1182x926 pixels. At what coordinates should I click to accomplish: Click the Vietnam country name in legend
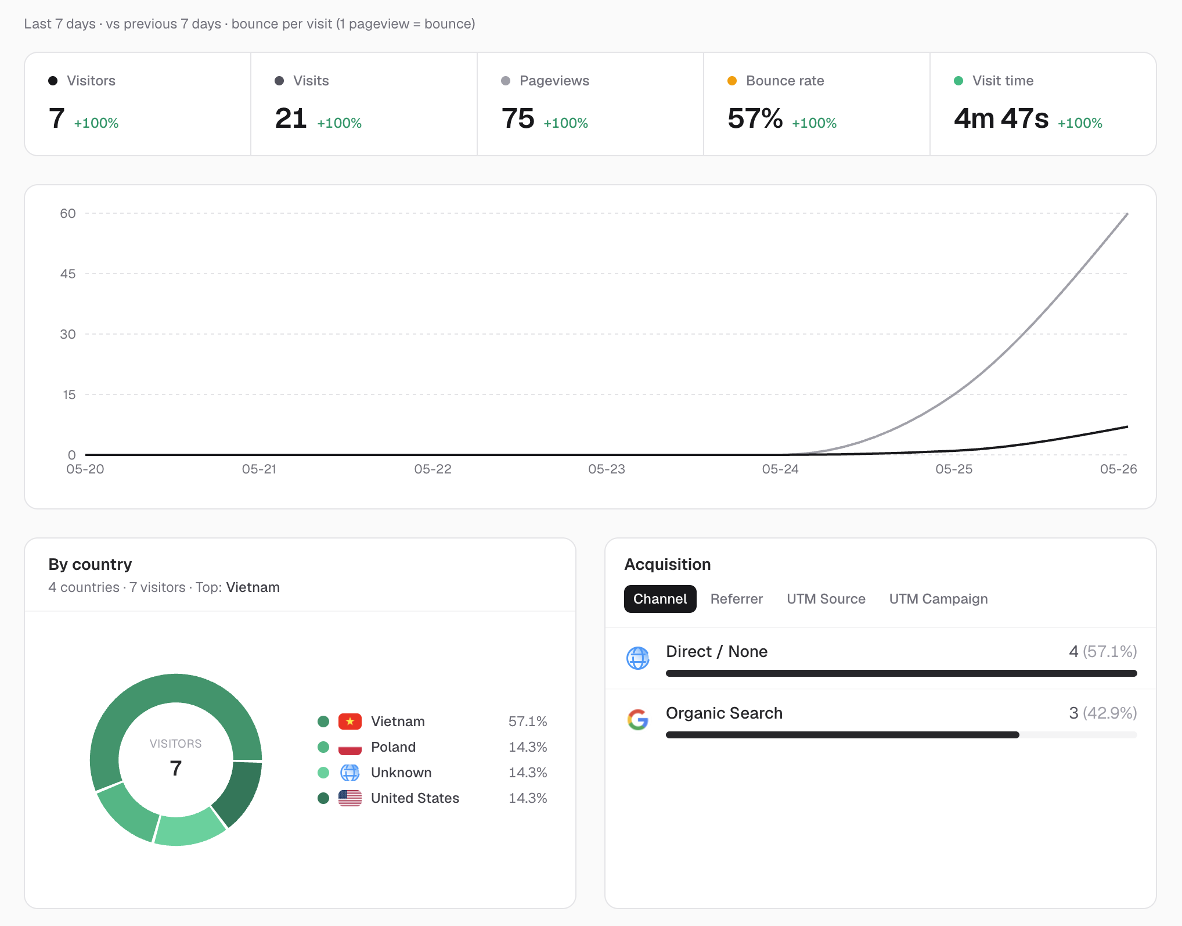click(x=398, y=722)
